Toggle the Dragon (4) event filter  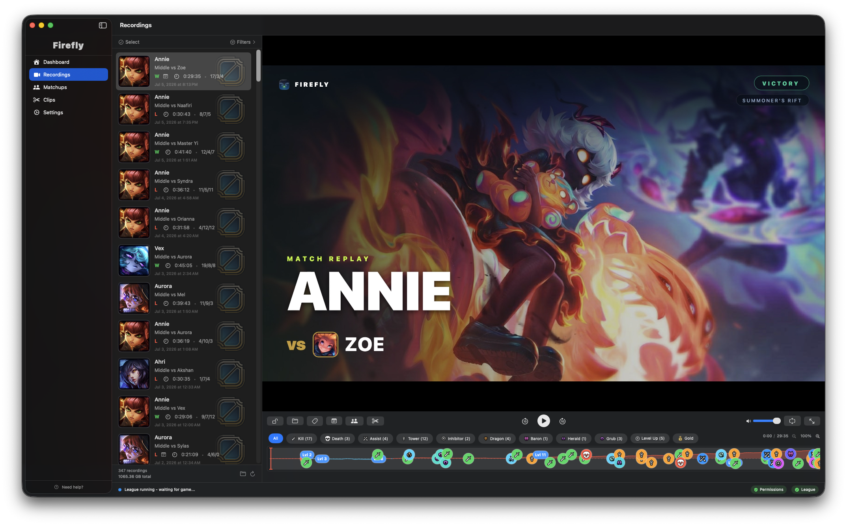pos(497,439)
